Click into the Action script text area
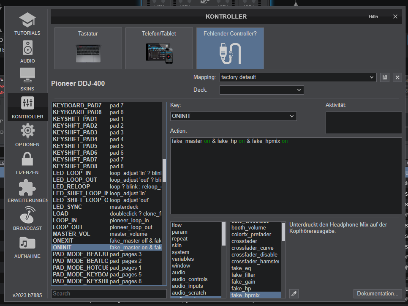 click(286, 176)
